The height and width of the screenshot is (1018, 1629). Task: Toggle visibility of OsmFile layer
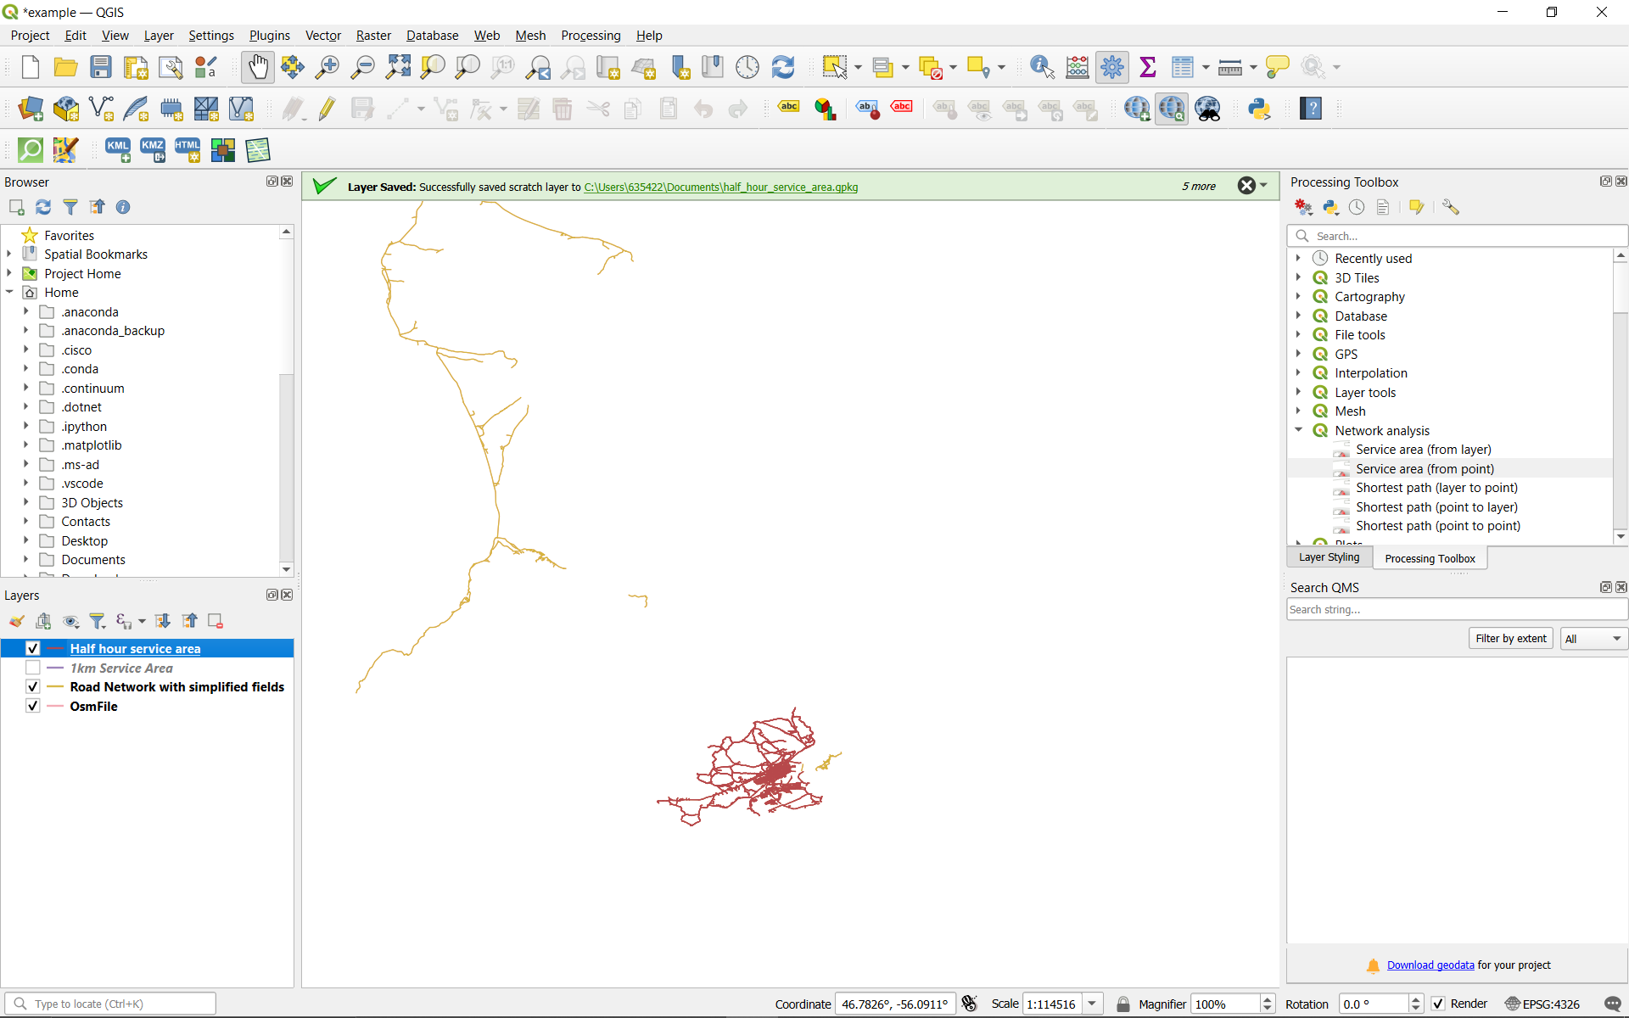pyautogui.click(x=31, y=706)
